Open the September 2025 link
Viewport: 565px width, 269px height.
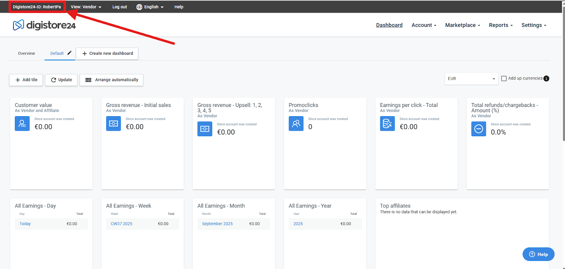coord(217,224)
